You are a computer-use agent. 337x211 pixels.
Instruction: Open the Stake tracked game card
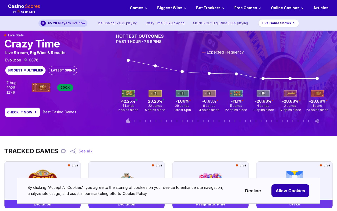pos(294,185)
